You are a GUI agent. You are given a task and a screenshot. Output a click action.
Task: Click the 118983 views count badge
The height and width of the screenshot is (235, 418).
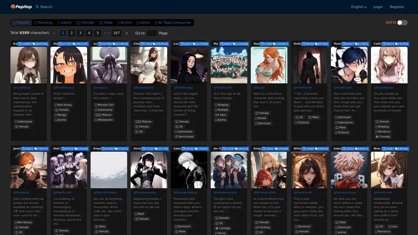[25, 44]
